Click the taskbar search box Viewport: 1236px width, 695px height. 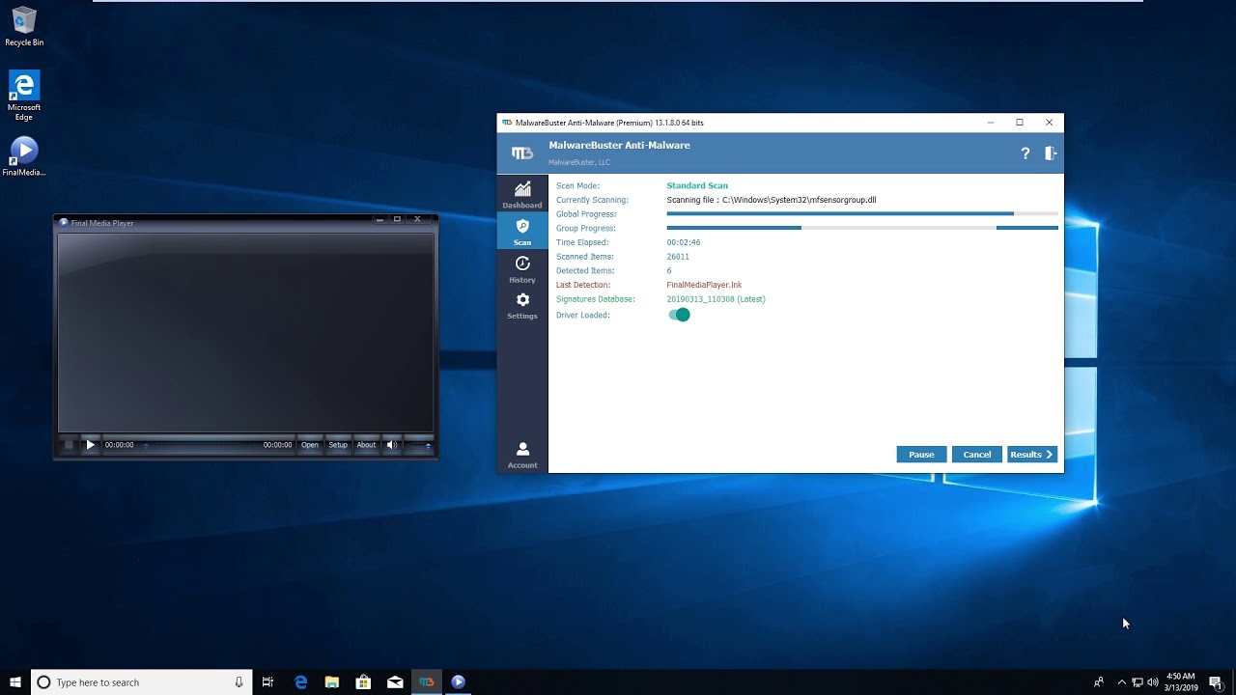coord(142,682)
